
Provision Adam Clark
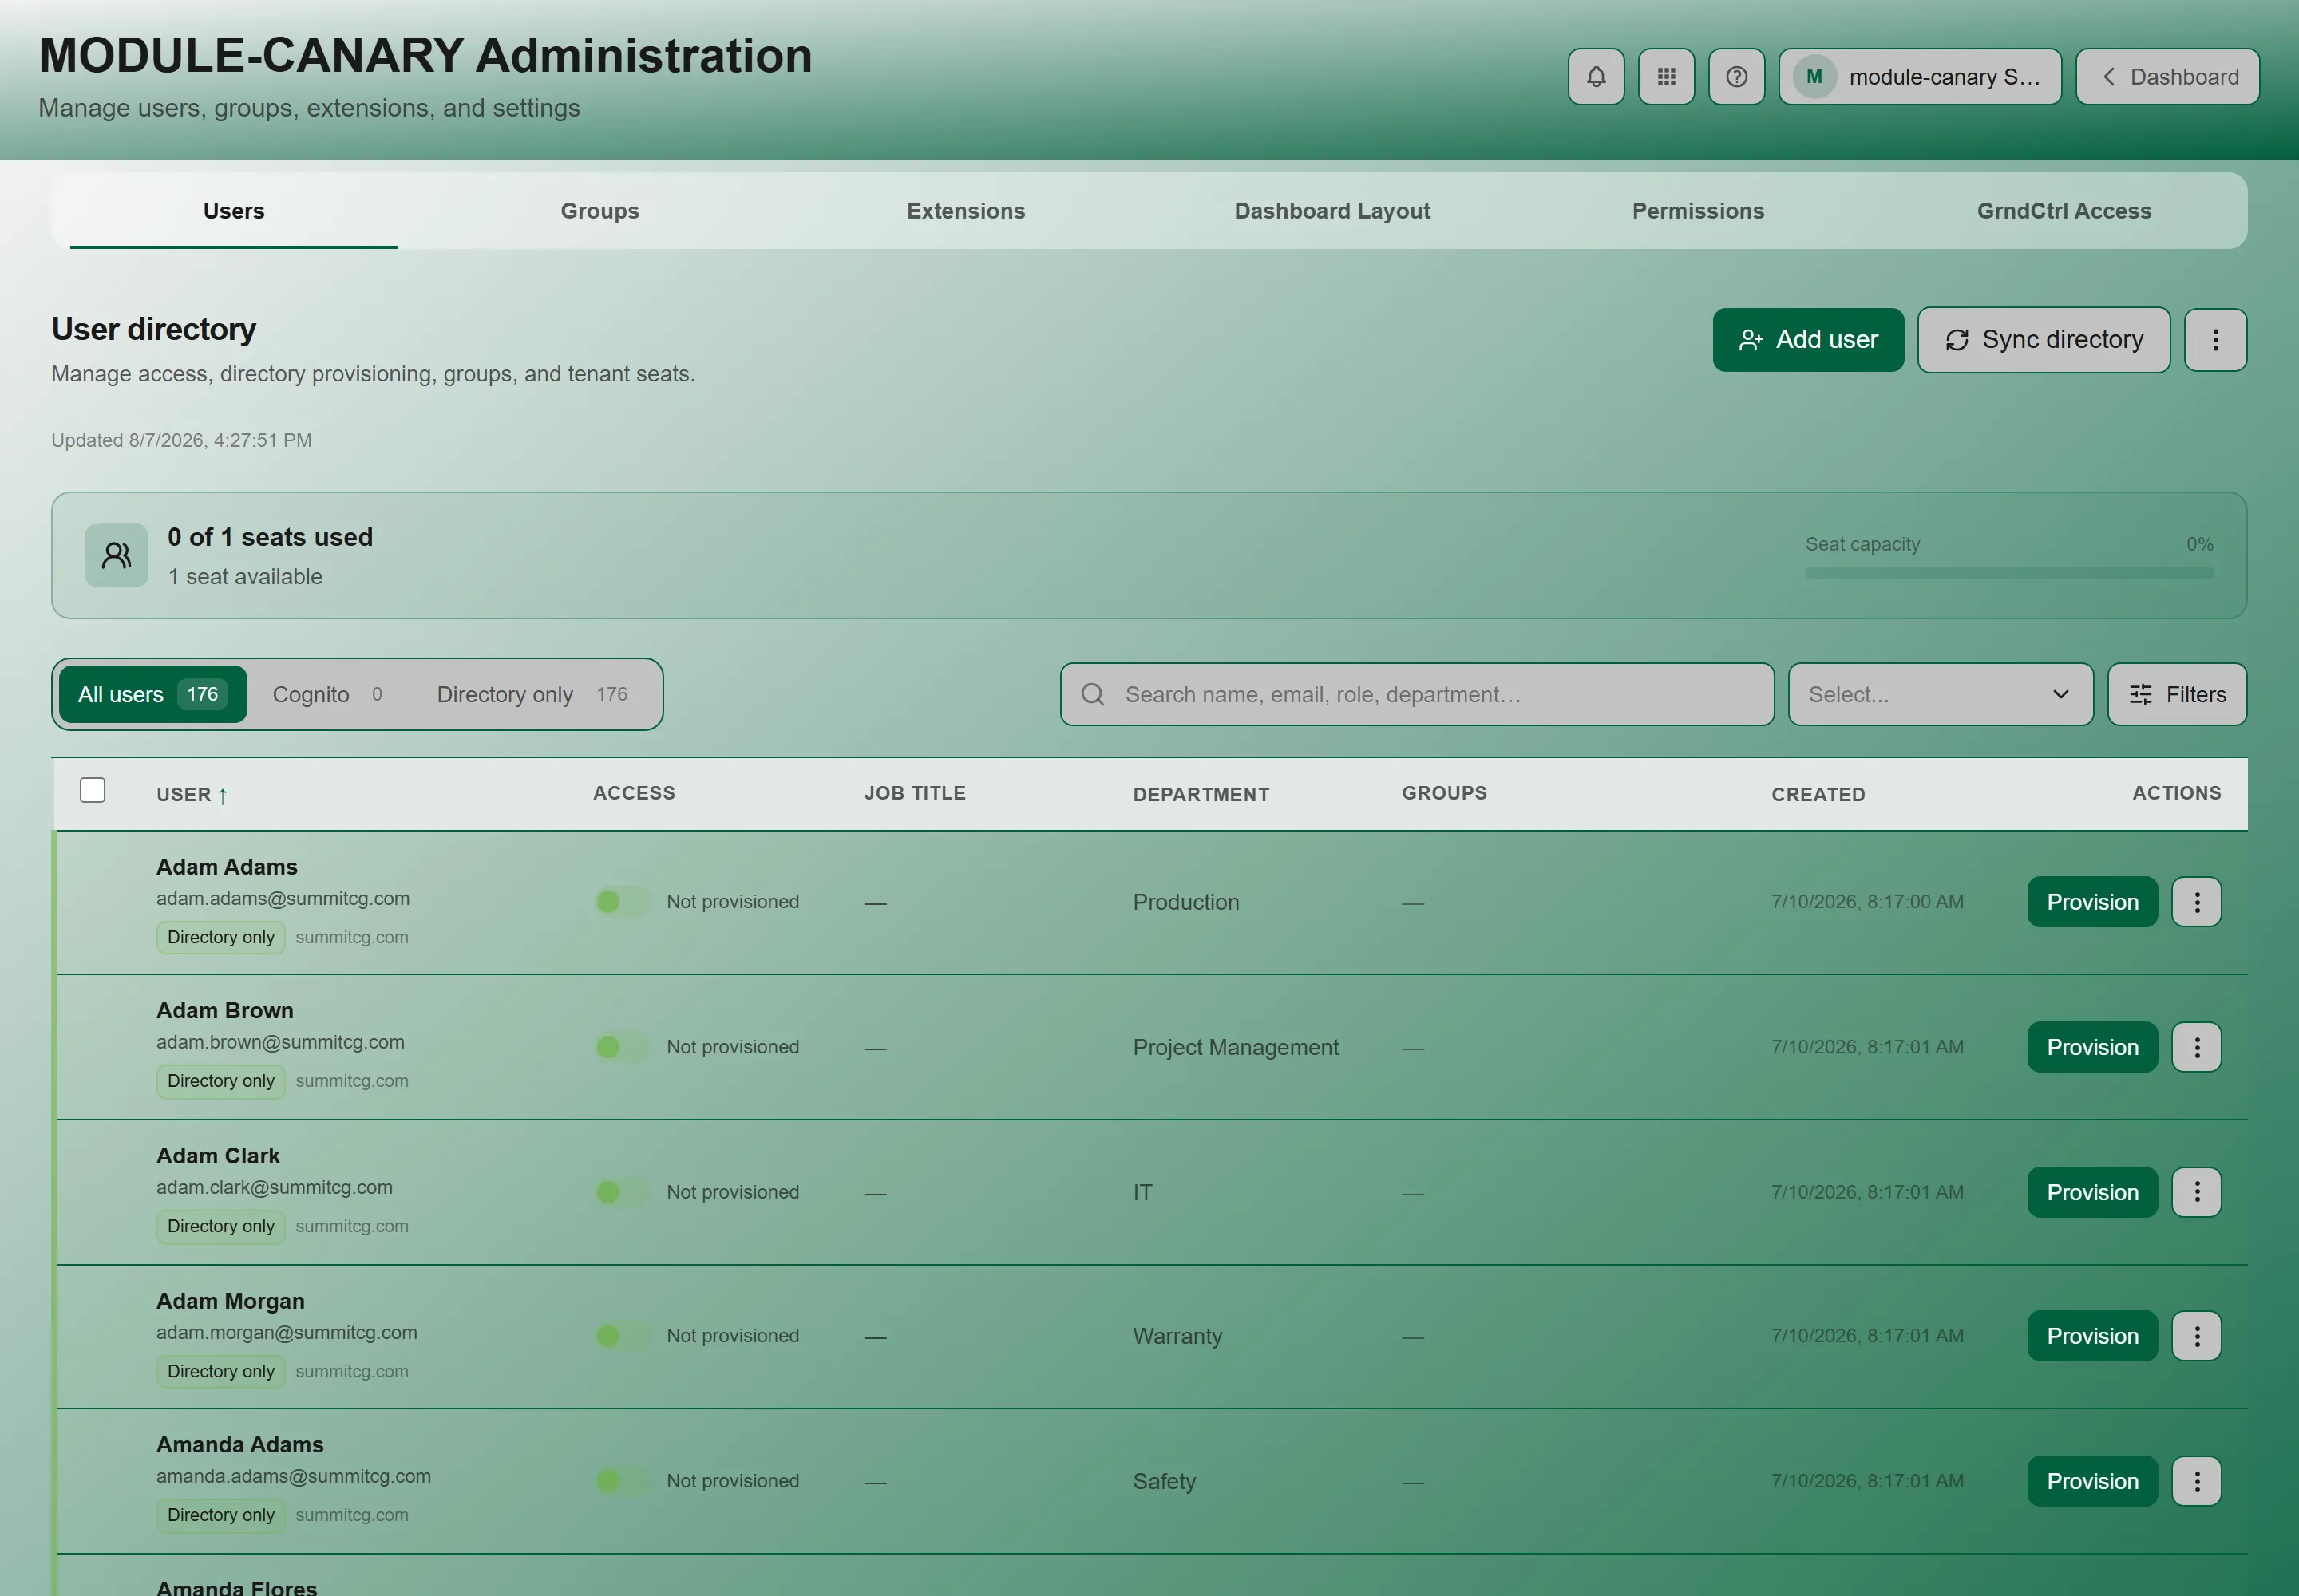2092,1192
